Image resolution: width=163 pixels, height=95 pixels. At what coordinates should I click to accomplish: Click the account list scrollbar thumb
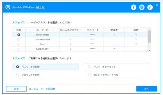(149, 37)
